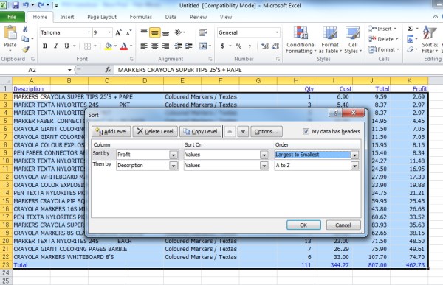Open the A to Z order dropdown
Screen dimensions: 443x285
coord(354,166)
